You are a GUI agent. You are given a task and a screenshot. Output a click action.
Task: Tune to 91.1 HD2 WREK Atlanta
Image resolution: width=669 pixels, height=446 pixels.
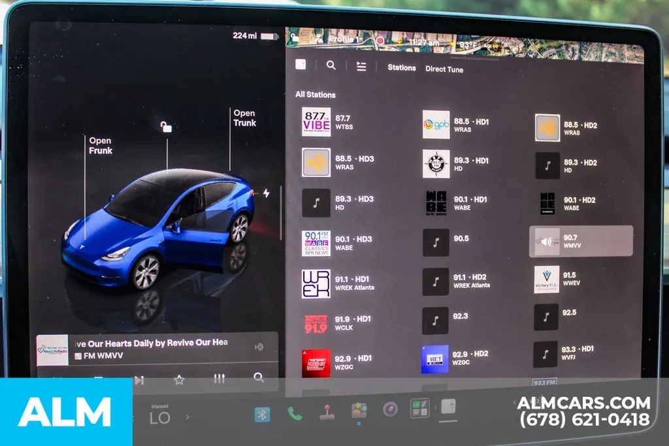point(457,281)
